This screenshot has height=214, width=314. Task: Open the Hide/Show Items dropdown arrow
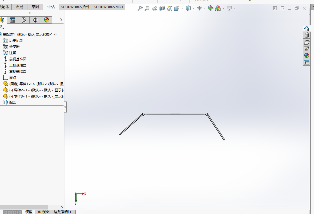pos(205,8)
